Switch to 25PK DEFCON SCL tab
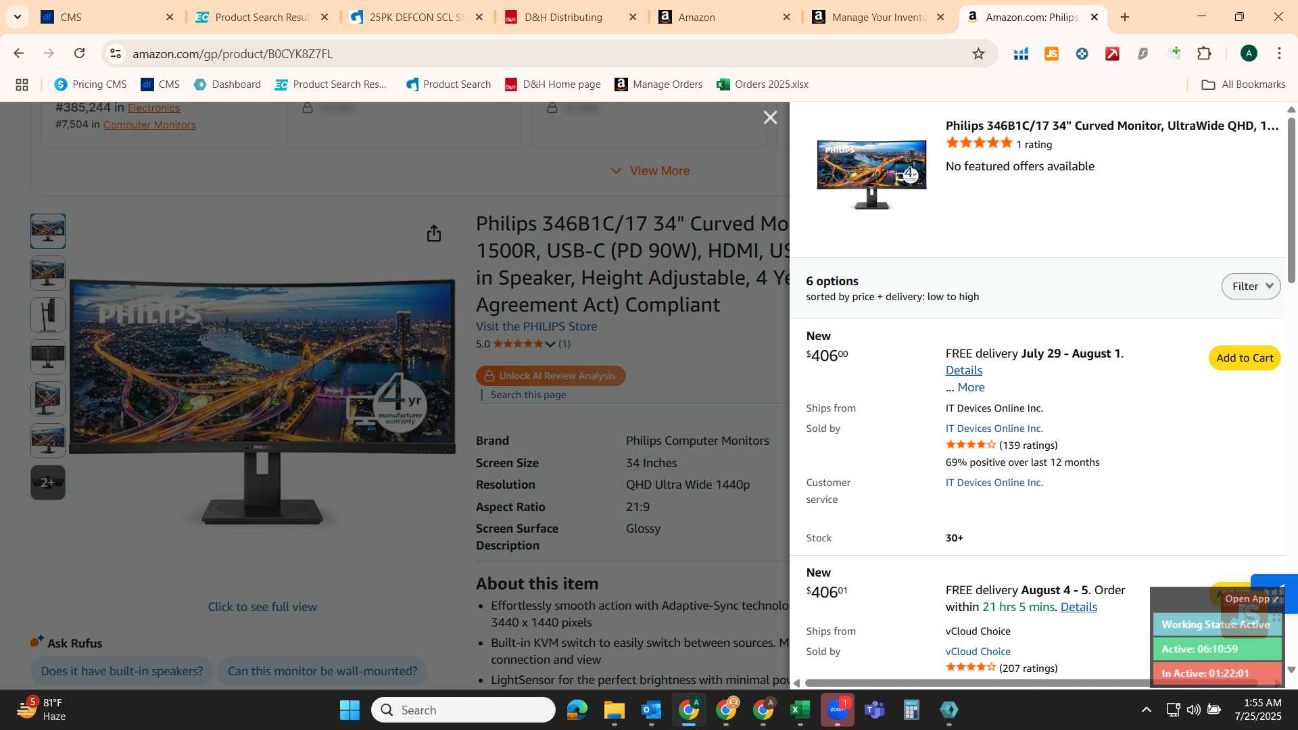 click(x=417, y=17)
